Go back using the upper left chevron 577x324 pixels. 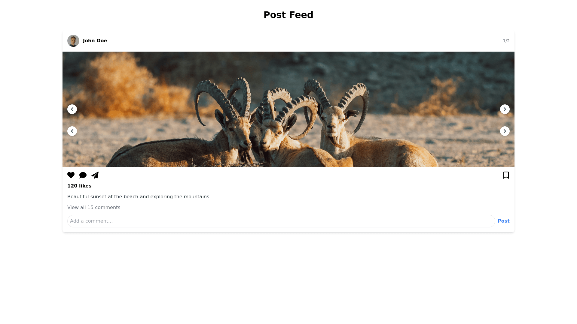pos(72,109)
